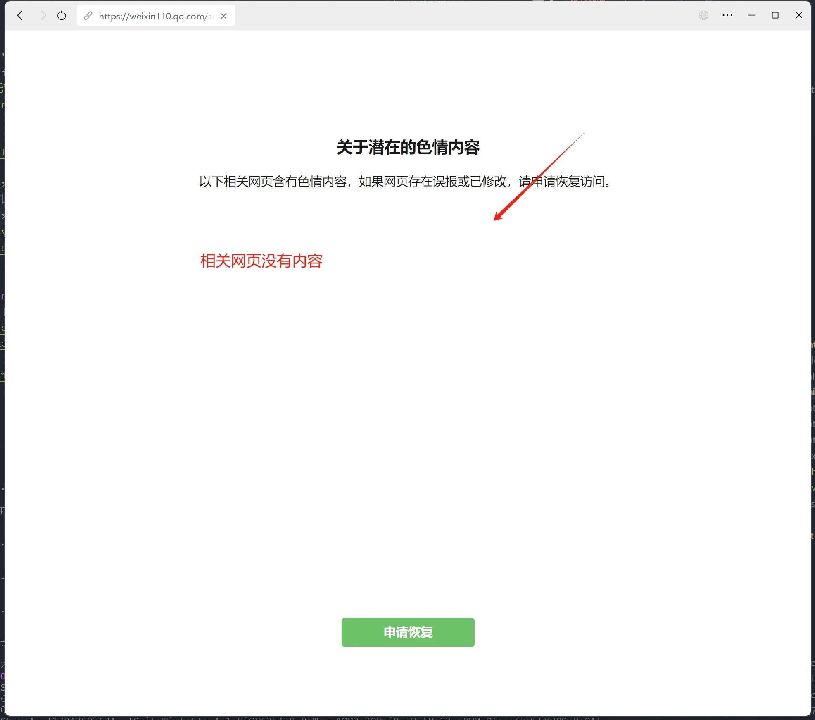Image resolution: width=815 pixels, height=720 pixels.
Task: Select the weixin110.qq.com address field
Action: (156, 16)
